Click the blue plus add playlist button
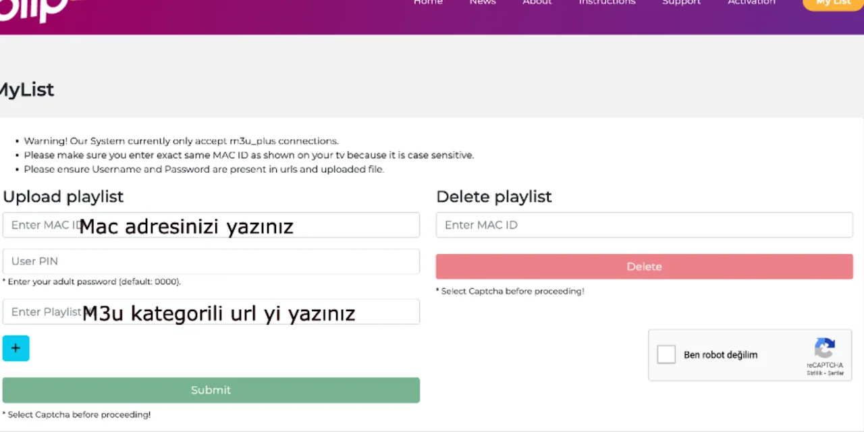The image size is (864, 432). 16,348
